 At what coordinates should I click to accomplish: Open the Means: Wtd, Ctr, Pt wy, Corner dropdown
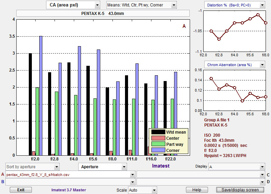click(141, 5)
